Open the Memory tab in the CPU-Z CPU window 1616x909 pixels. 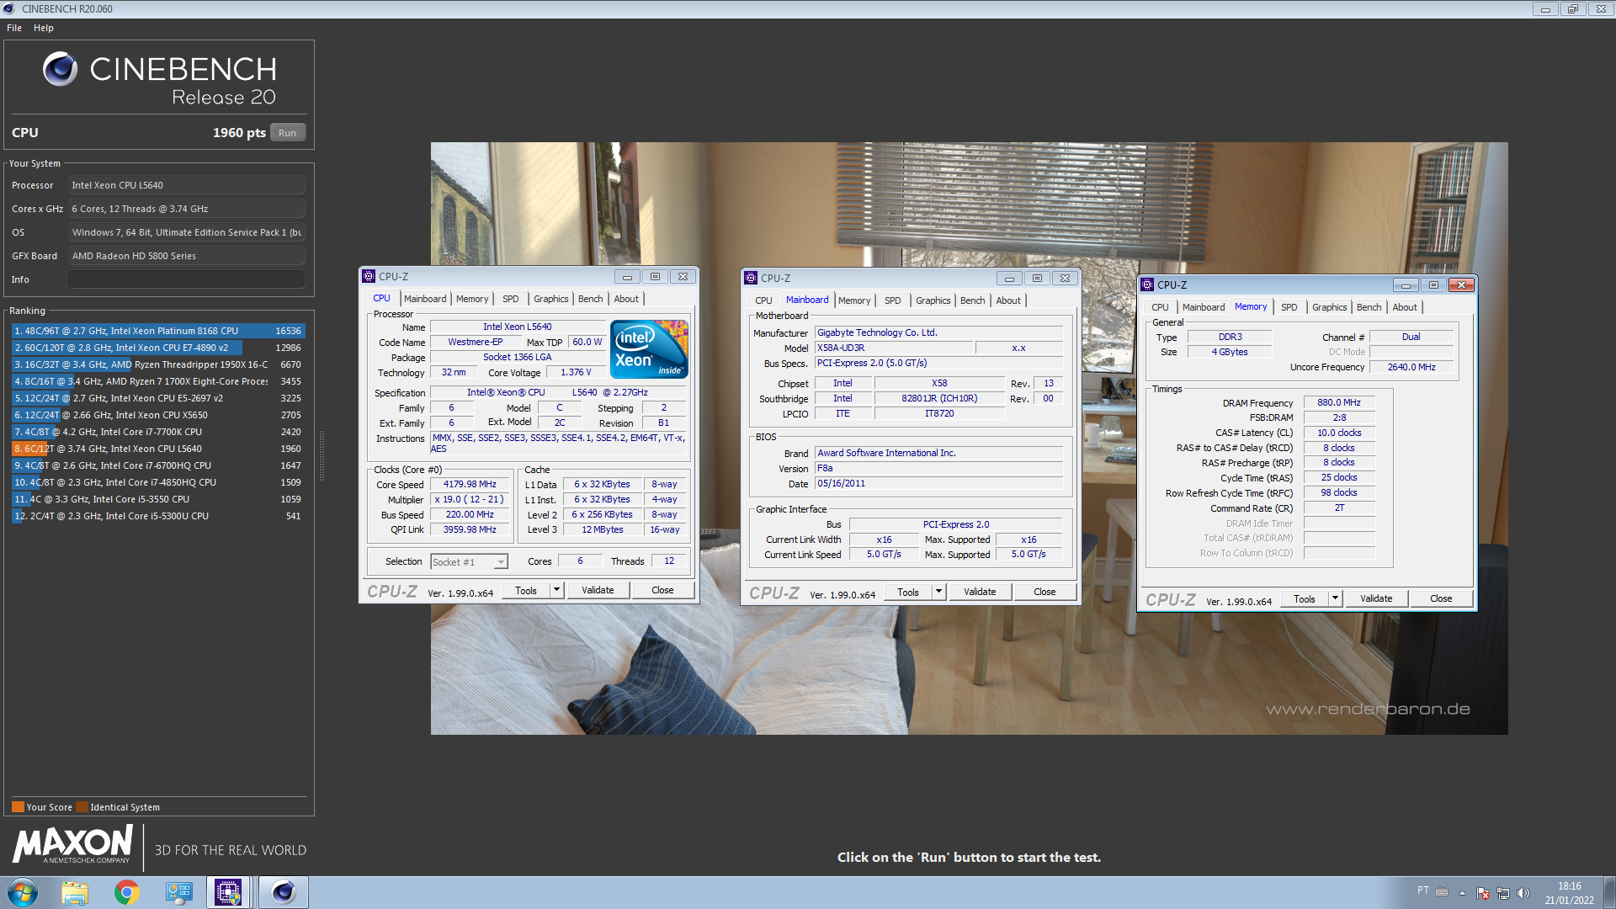[472, 299]
